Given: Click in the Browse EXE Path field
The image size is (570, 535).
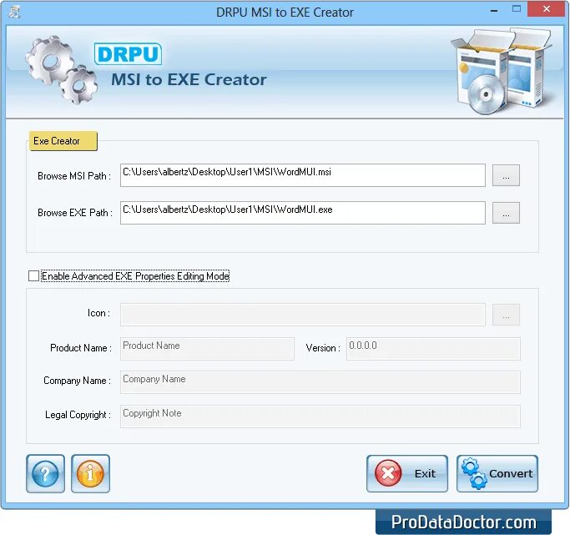Looking at the screenshot, I should pos(303,213).
